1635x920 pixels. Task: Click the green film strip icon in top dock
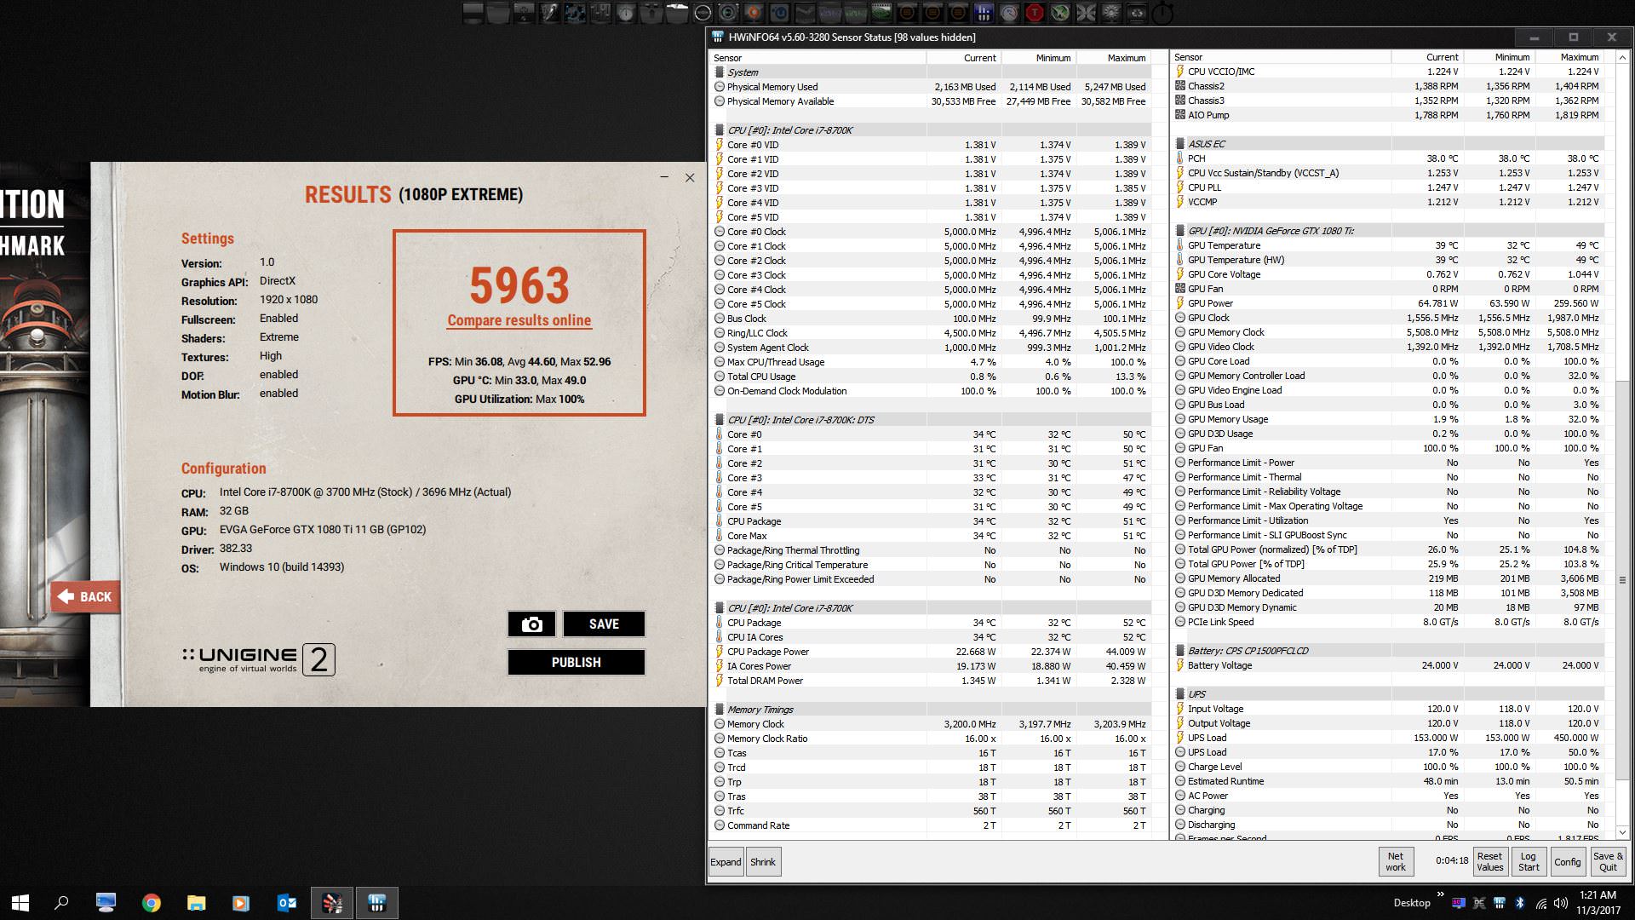881,13
